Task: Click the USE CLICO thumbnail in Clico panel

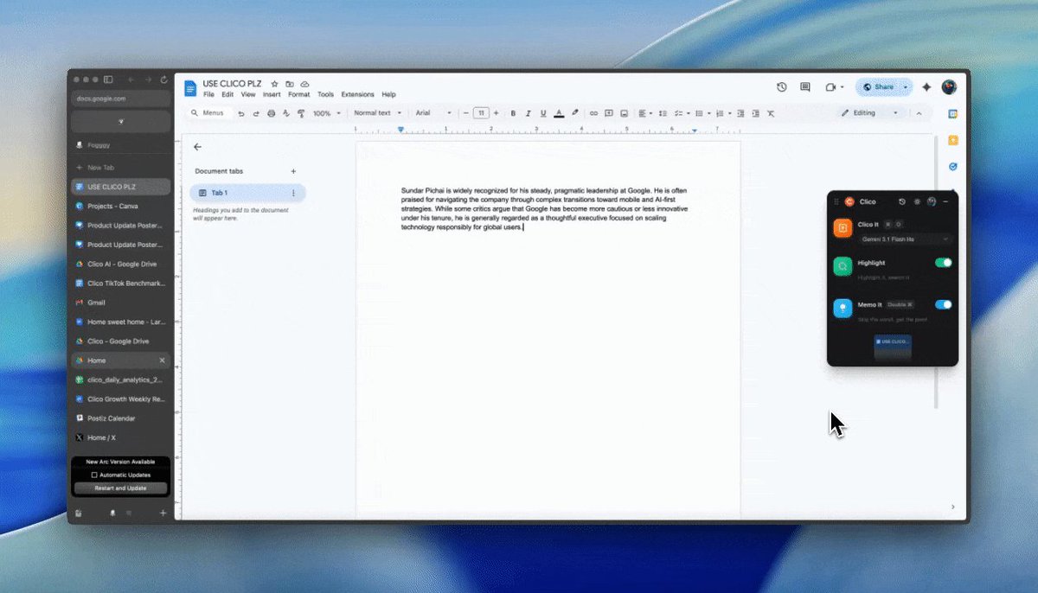Action: coord(892,348)
